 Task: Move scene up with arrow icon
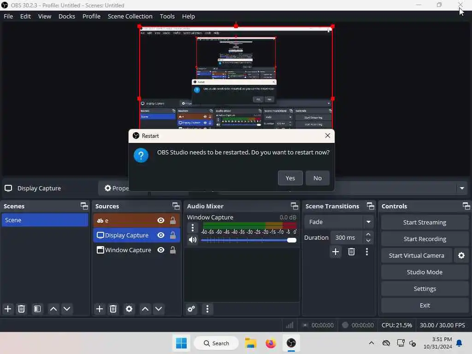(x=53, y=309)
